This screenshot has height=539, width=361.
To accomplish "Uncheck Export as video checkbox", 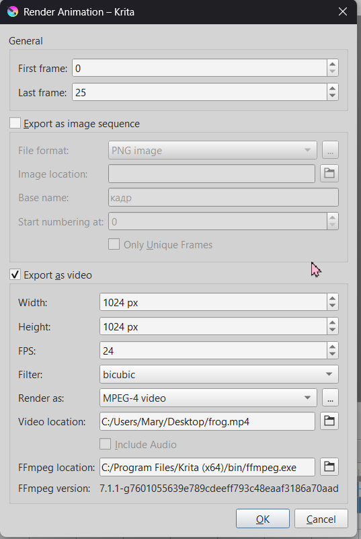I will (15, 275).
